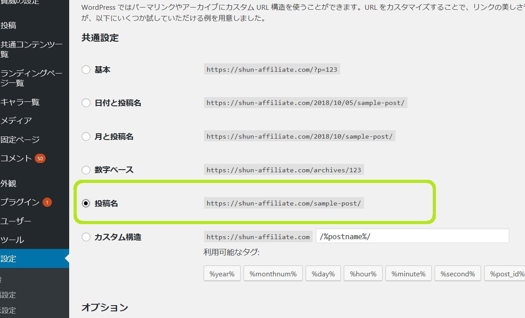Add the %day% tag button
Viewport: 525px width, 318px height.
[323, 274]
